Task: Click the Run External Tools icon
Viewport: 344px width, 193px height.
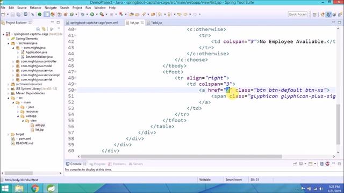Action: pyautogui.click(x=102, y=14)
